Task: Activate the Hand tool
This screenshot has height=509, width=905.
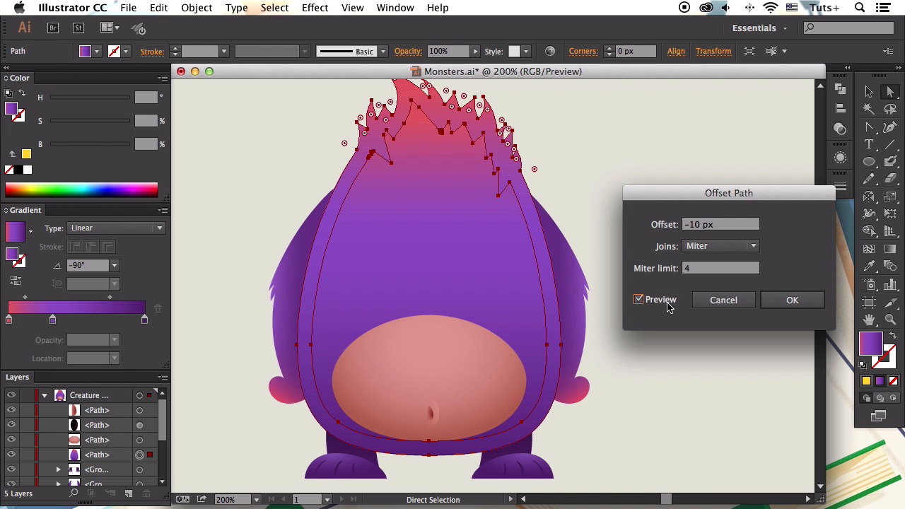Action: point(869,320)
